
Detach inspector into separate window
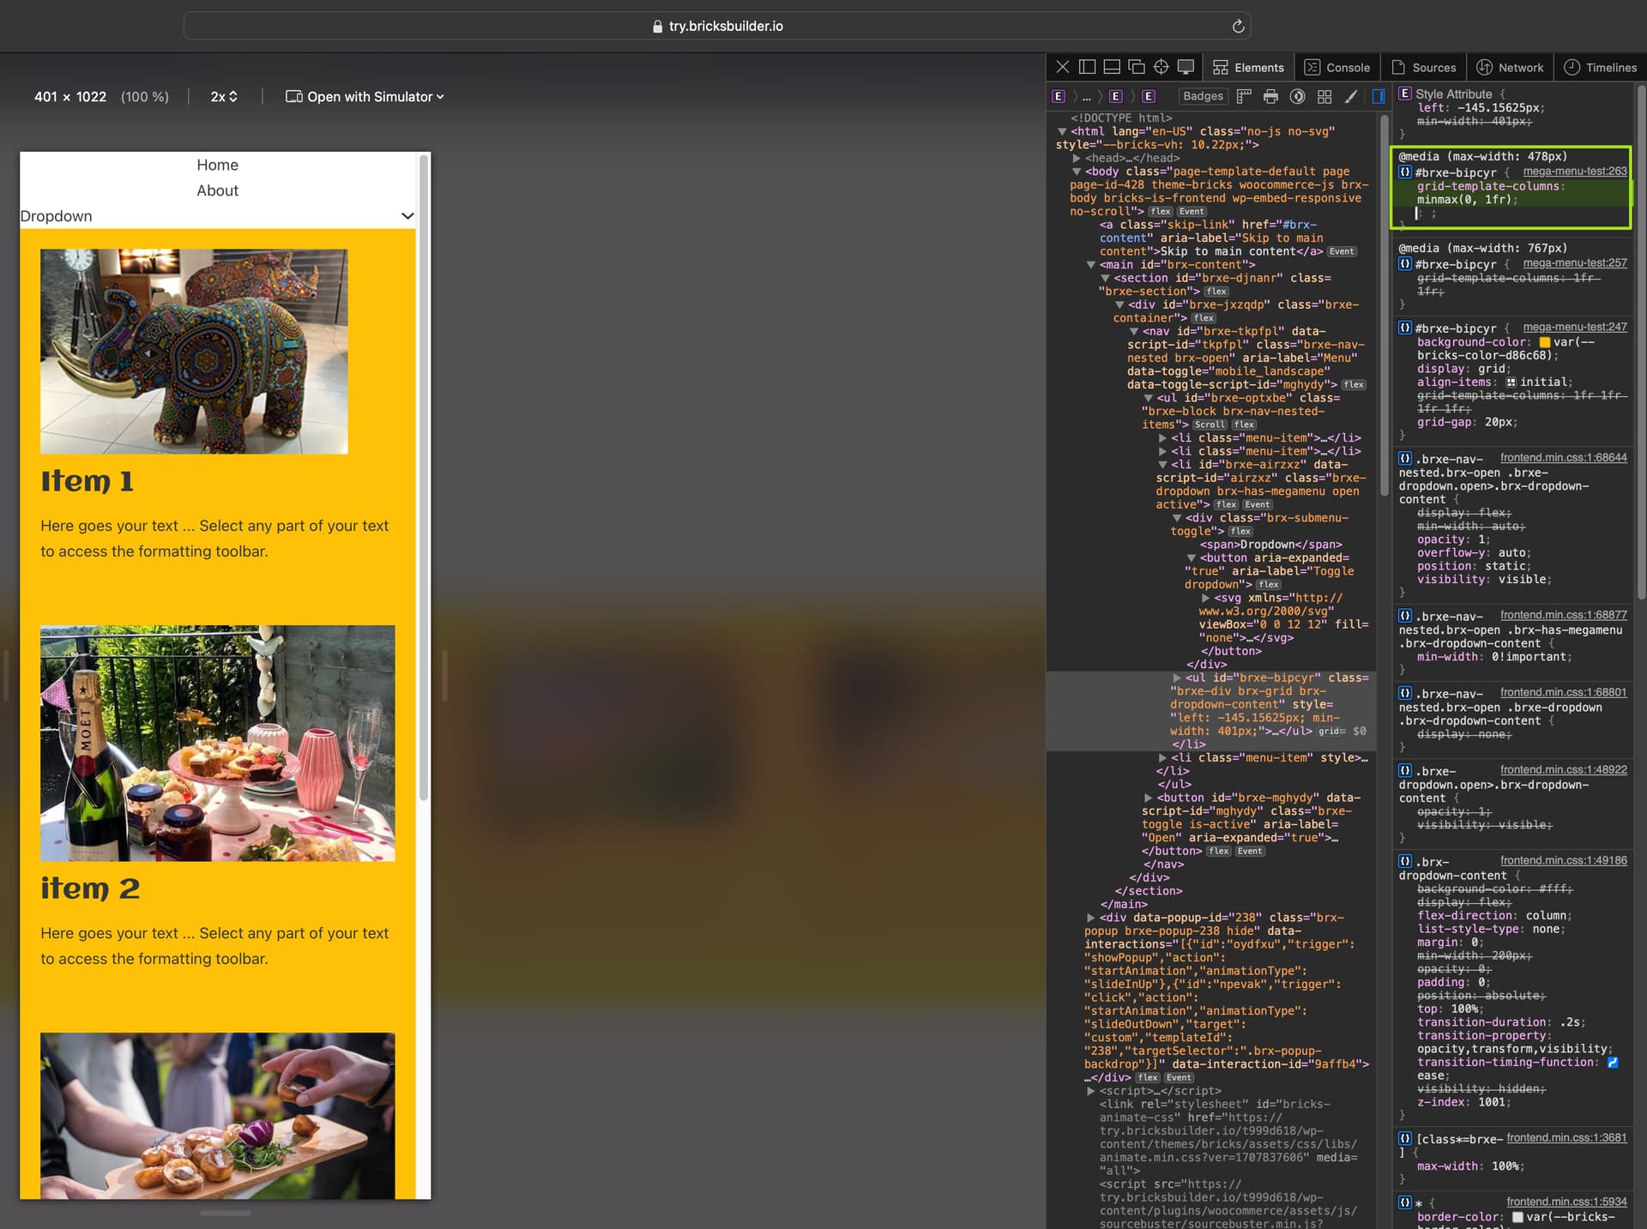(1137, 67)
